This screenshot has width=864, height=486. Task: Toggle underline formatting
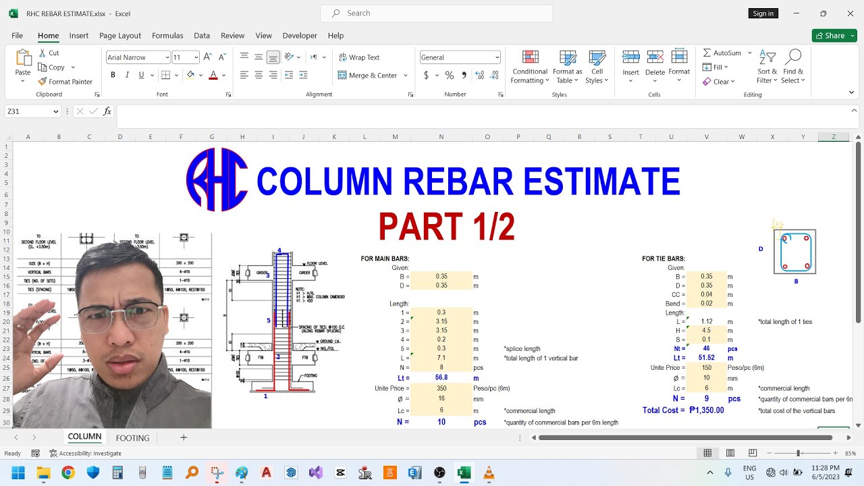(141, 75)
